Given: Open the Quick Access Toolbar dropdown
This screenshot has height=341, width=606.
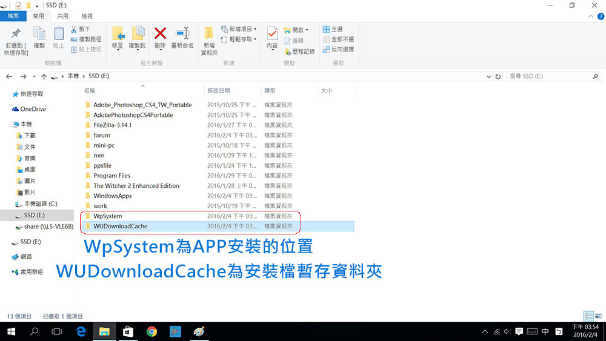Looking at the screenshot, I should [x=37, y=6].
